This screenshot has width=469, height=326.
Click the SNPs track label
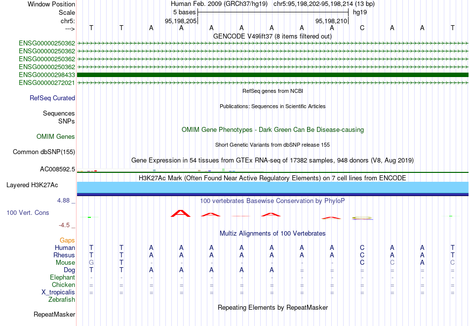[67, 121]
